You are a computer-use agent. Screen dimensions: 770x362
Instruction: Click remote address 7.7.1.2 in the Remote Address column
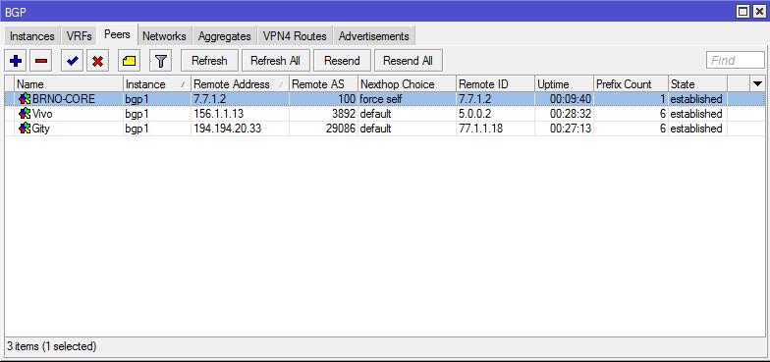click(210, 99)
